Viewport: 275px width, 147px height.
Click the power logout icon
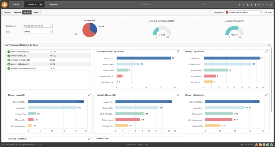(271, 5)
